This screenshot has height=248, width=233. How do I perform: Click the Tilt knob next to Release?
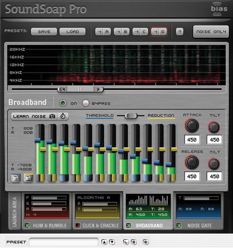(214, 164)
